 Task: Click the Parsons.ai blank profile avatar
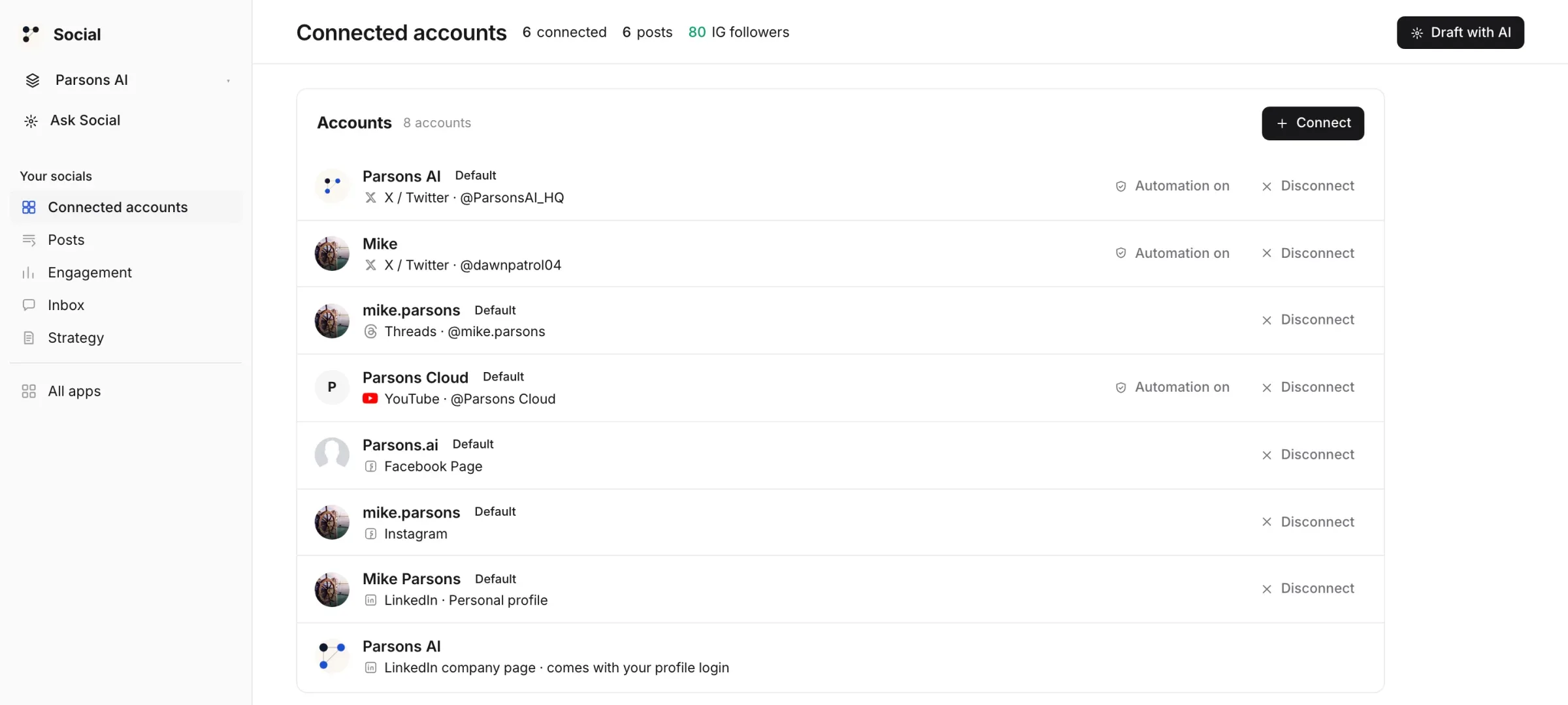[332, 454]
